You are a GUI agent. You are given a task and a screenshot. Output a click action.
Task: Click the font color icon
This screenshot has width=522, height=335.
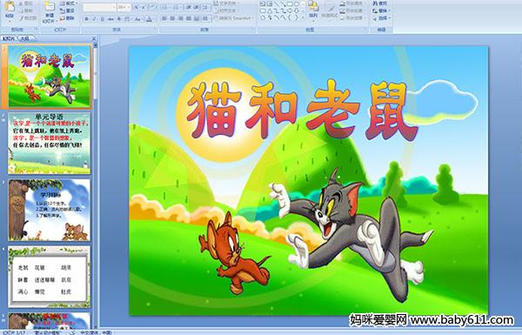pyautogui.click(x=149, y=19)
